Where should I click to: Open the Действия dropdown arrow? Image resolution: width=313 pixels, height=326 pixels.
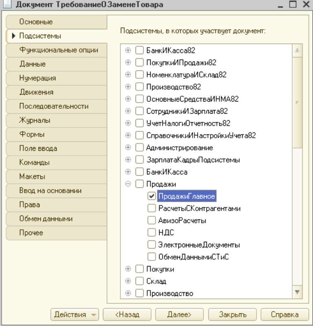click(94, 315)
